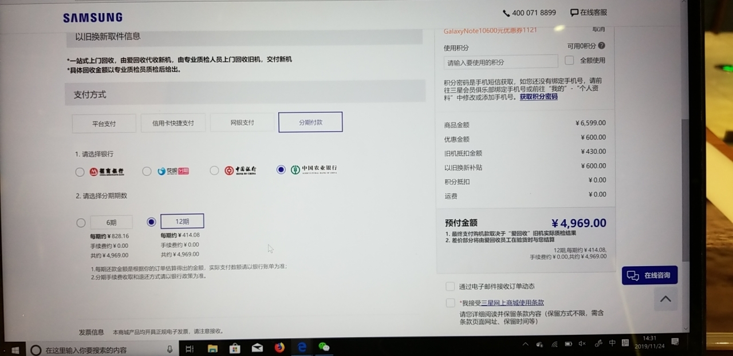
Task: Switch to the Edge browser in the taskbar
Action: (x=302, y=347)
